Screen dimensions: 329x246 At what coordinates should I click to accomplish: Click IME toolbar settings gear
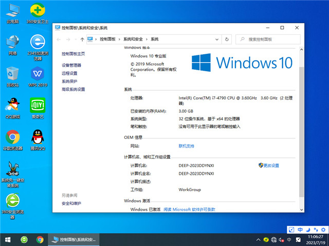tap(323, 230)
